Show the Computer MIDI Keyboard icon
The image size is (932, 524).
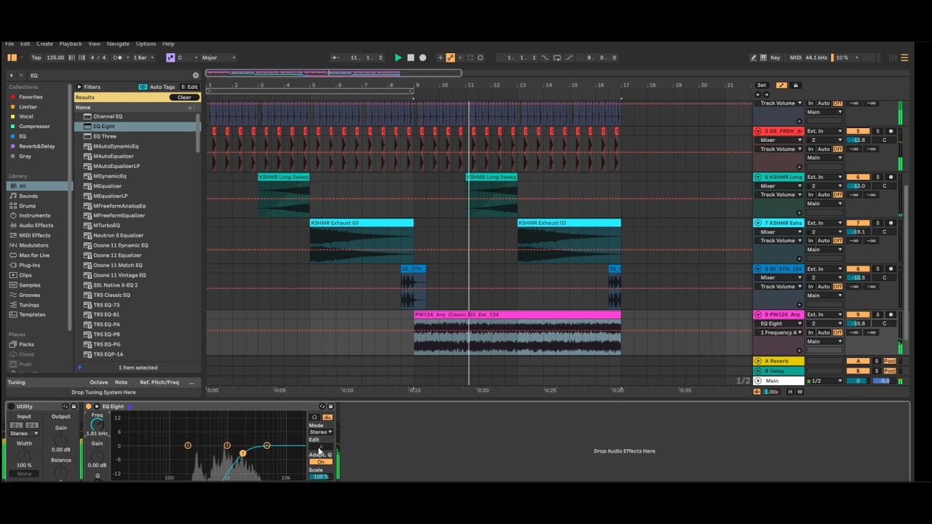coord(763,57)
